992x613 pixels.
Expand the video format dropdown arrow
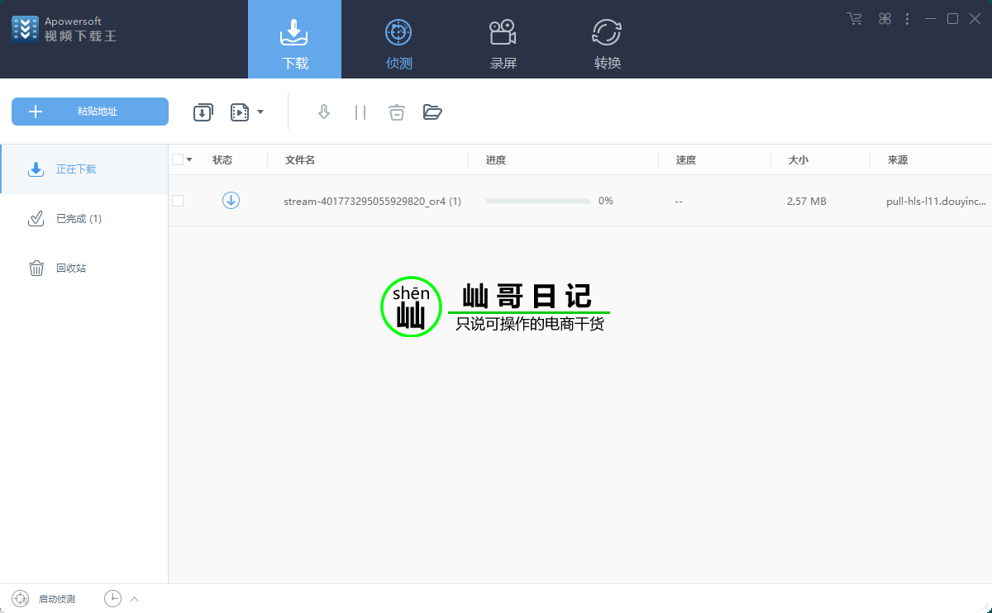[x=260, y=112]
